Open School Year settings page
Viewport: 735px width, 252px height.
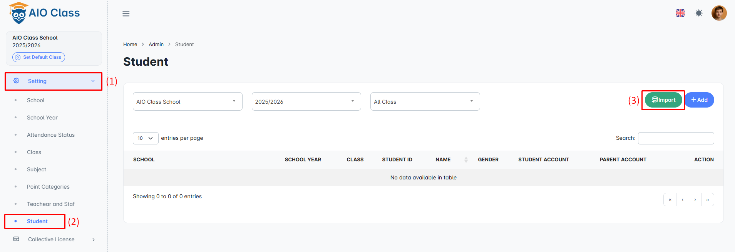pyautogui.click(x=42, y=118)
